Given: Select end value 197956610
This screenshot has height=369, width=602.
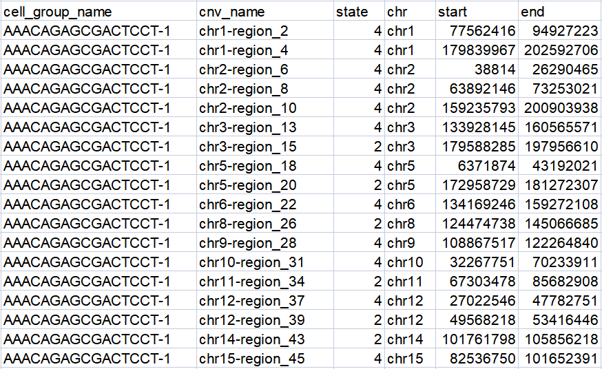Looking at the screenshot, I should coord(560,146).
